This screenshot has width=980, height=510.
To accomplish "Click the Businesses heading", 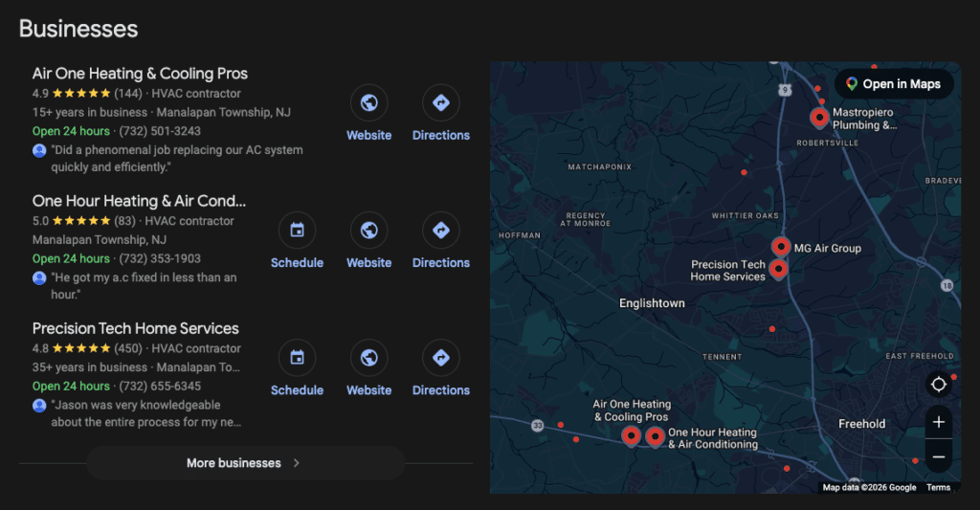I will pyautogui.click(x=78, y=29).
